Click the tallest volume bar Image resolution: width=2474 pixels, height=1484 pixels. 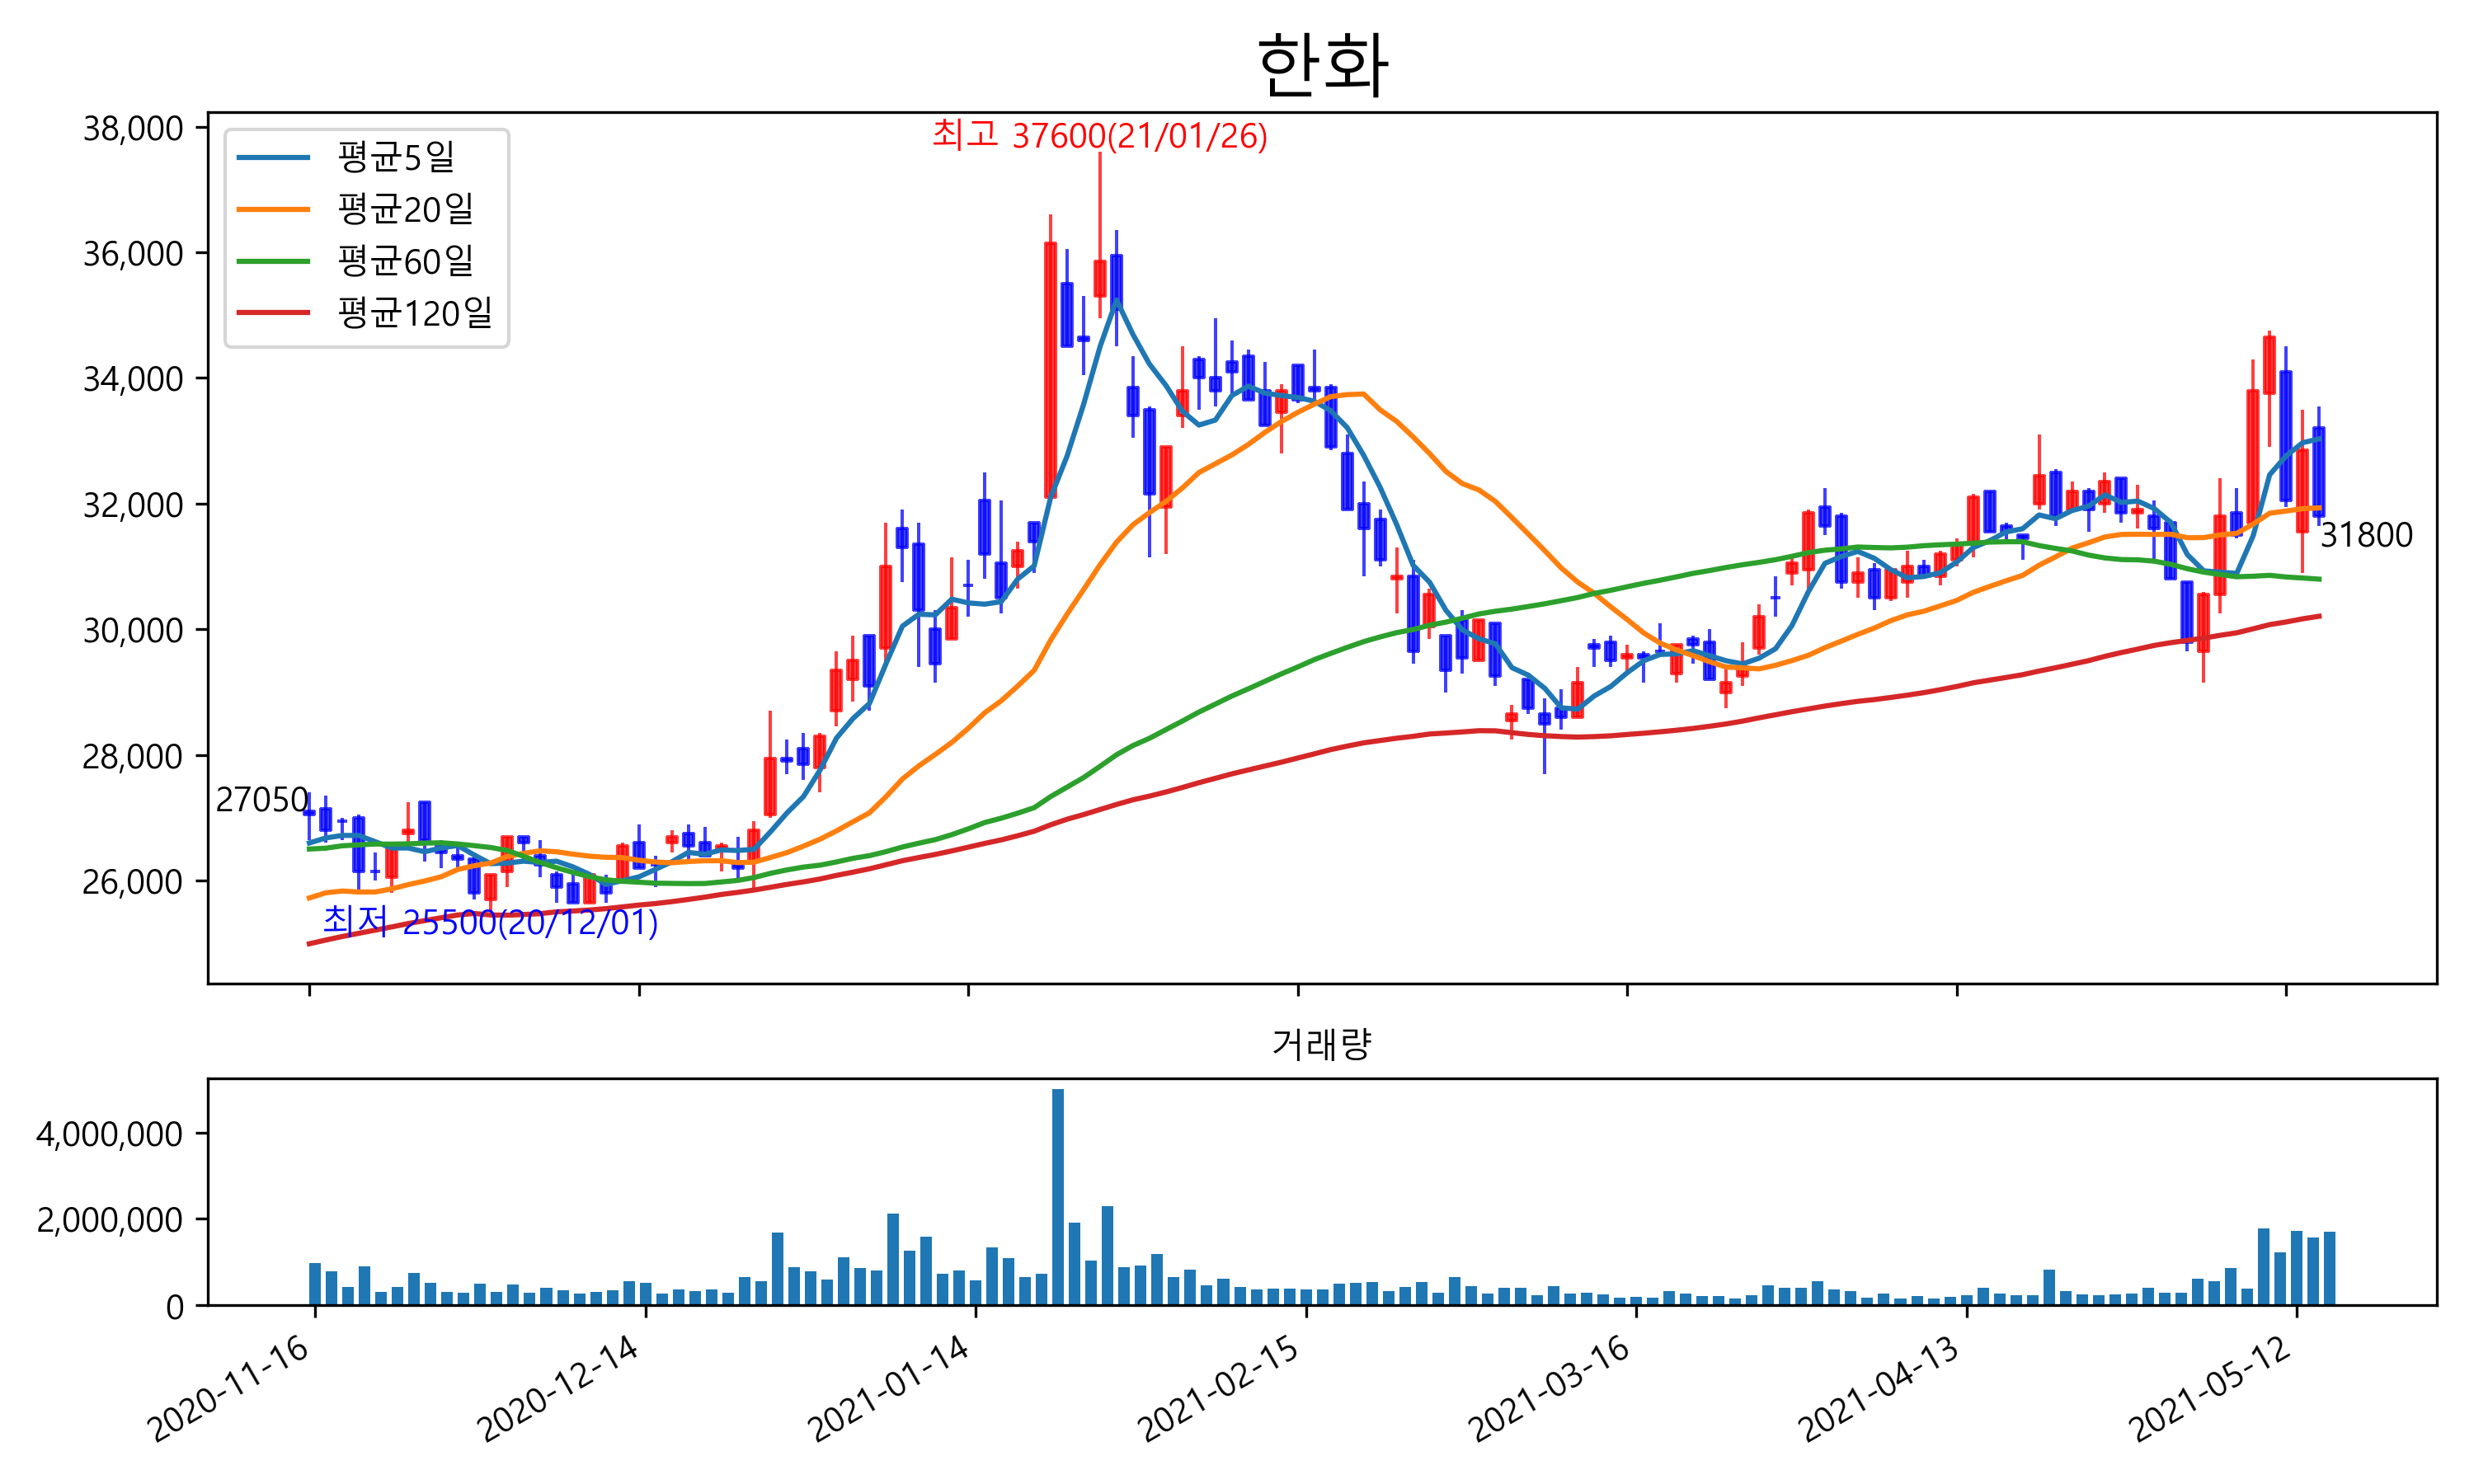(x=1057, y=1196)
